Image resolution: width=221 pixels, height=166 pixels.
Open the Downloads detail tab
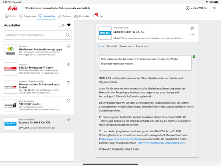tap(127, 46)
